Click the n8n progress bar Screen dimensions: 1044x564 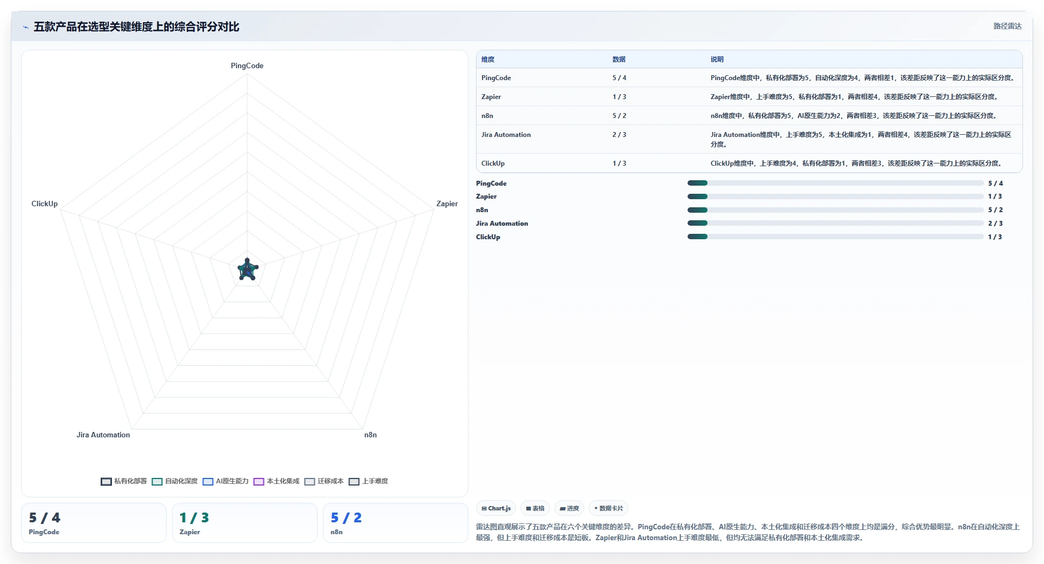coord(835,210)
